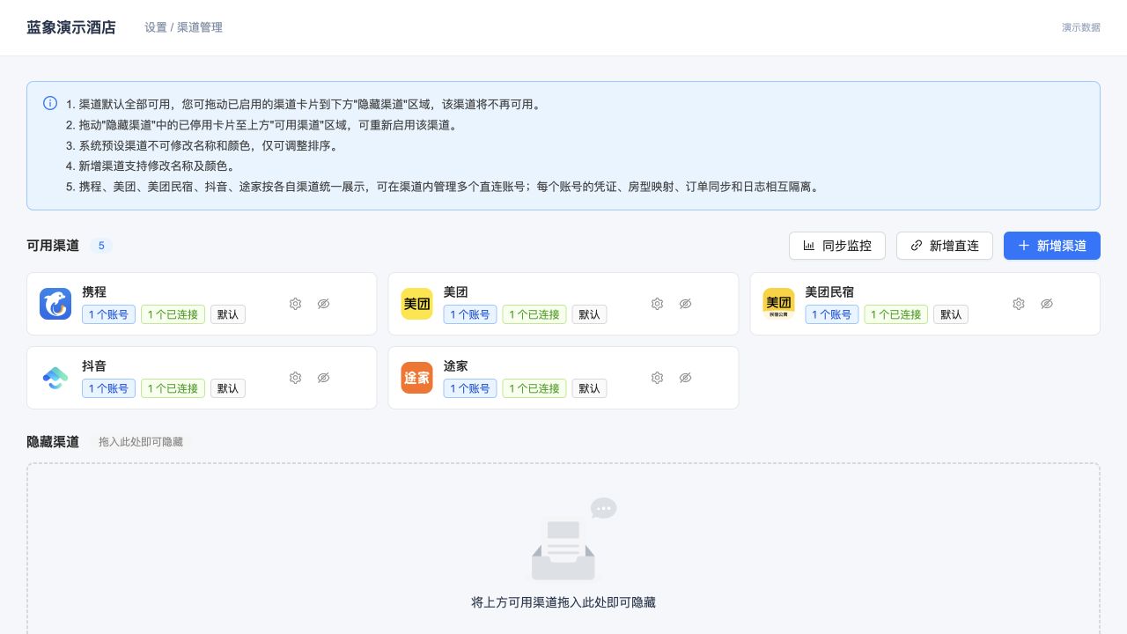
Task: Click 默认 tag on 携程 card
Action: click(228, 314)
